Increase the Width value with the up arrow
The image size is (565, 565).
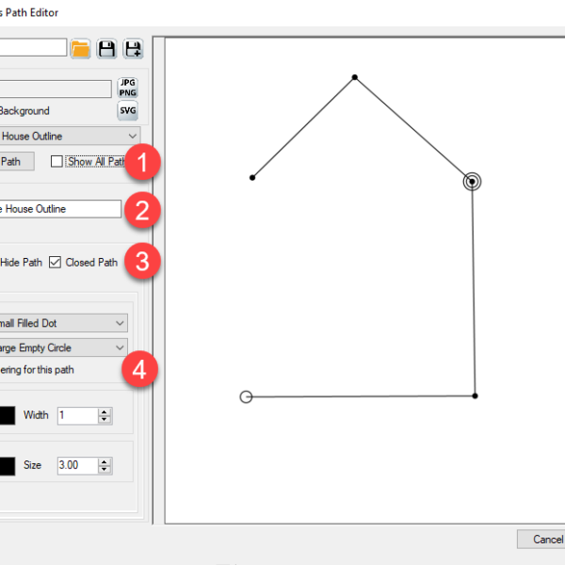(104, 412)
